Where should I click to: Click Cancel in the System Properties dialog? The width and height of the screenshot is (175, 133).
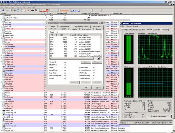point(98,88)
